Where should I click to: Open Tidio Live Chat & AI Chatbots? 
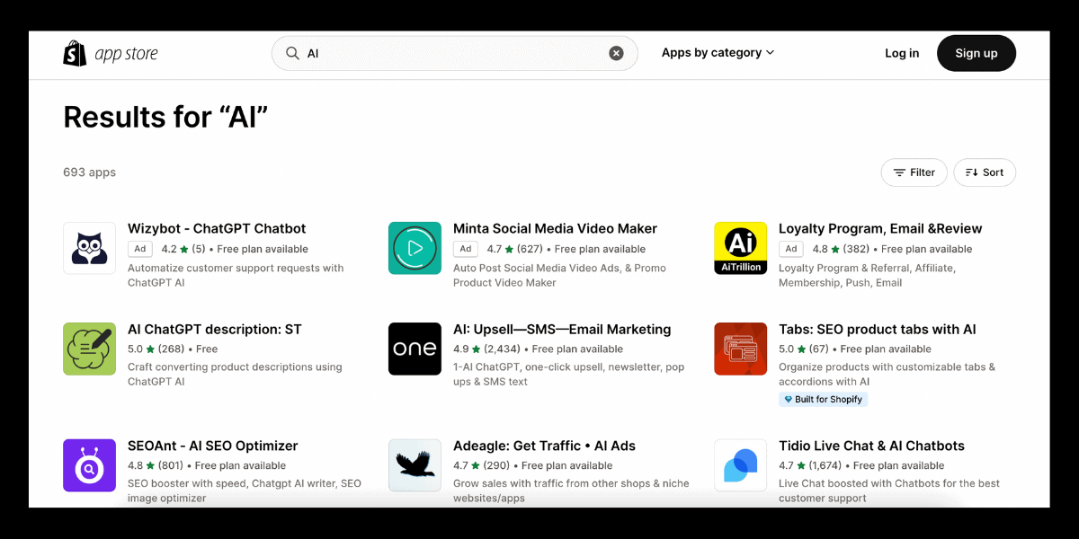click(x=871, y=446)
